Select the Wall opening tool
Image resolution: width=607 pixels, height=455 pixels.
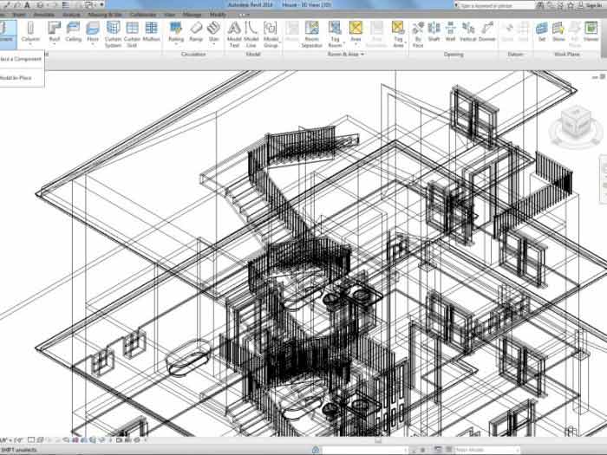point(450,32)
